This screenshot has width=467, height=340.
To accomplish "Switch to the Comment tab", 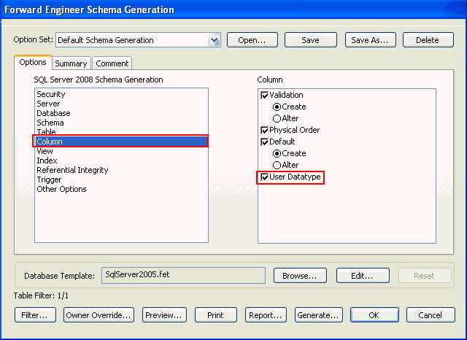I will coord(112,63).
